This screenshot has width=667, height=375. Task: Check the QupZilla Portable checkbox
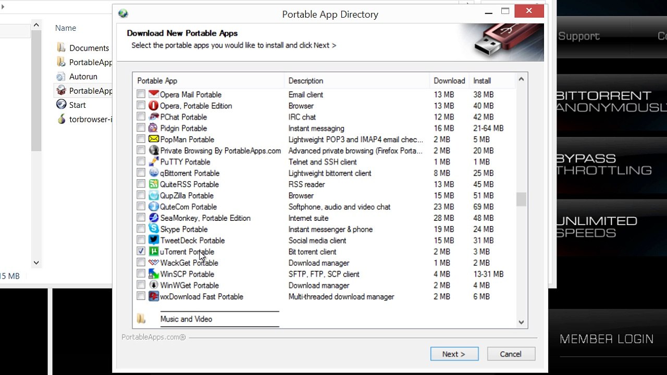141,195
